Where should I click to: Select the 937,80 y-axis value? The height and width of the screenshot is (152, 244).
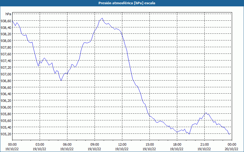point(6,47)
